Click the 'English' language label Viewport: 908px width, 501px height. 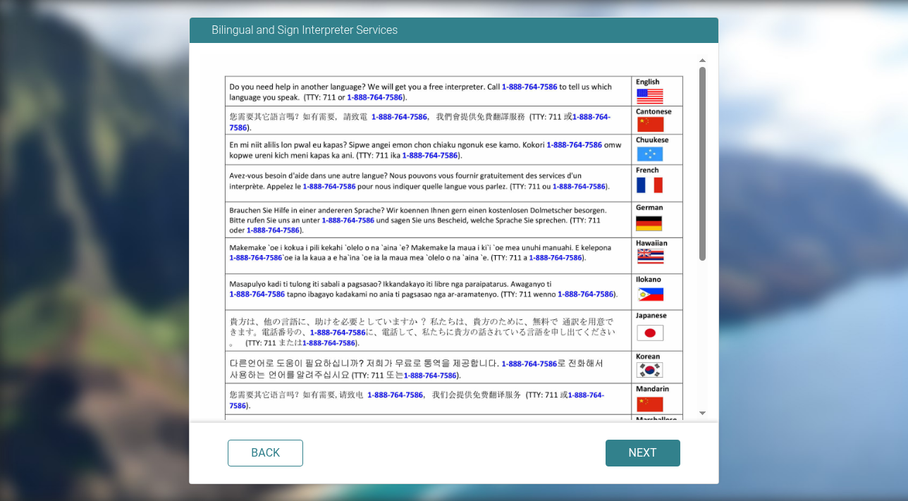tap(648, 82)
